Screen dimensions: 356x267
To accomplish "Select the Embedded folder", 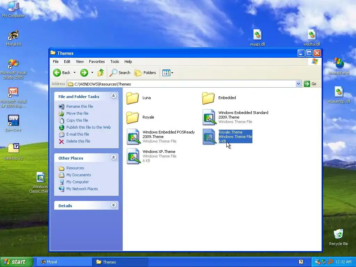I will point(219,98).
